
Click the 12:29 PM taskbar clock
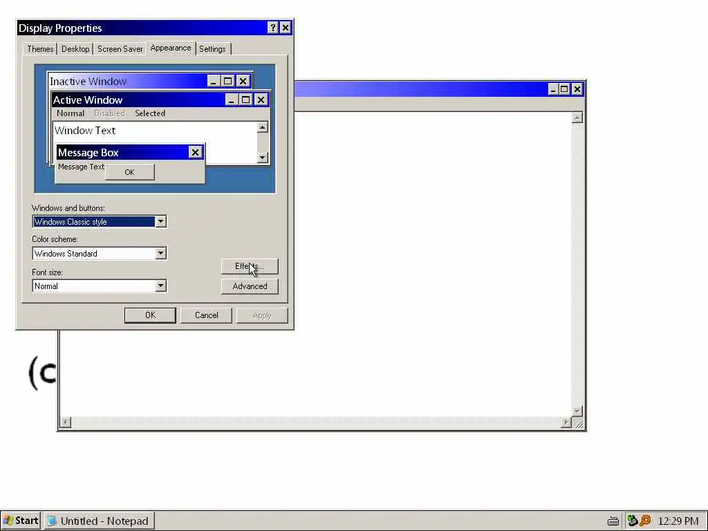click(678, 521)
